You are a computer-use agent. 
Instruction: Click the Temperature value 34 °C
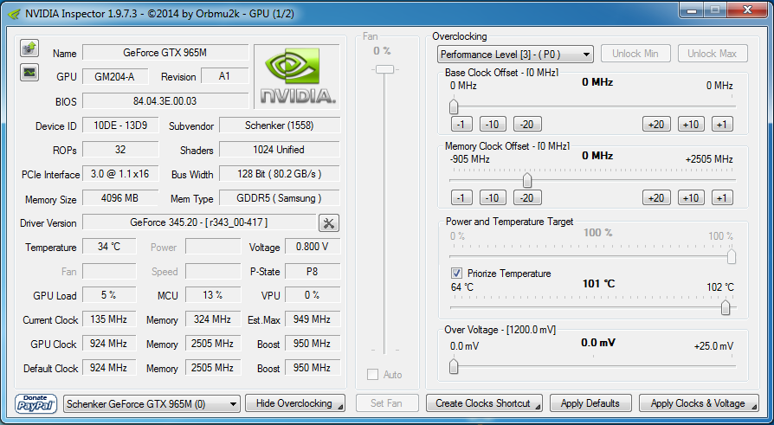[x=109, y=247]
